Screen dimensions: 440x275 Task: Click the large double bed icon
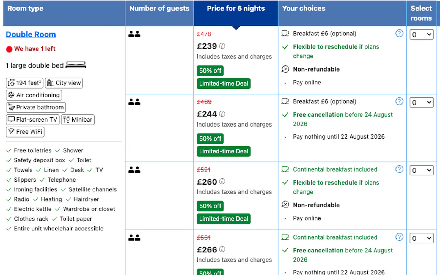coord(76,65)
